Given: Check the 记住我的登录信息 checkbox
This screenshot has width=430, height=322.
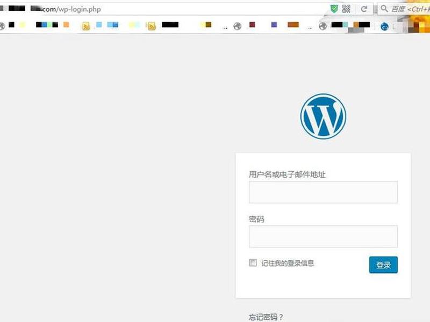Looking at the screenshot, I should 253,262.
